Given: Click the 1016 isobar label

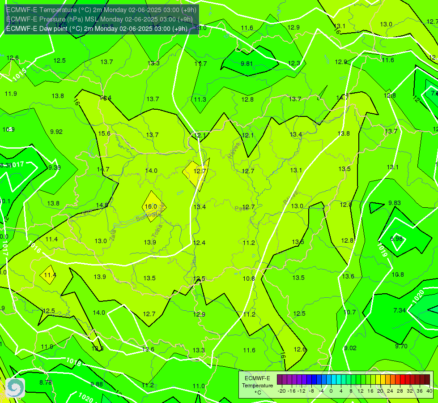Looking at the screenshot, I should click(x=34, y=247).
